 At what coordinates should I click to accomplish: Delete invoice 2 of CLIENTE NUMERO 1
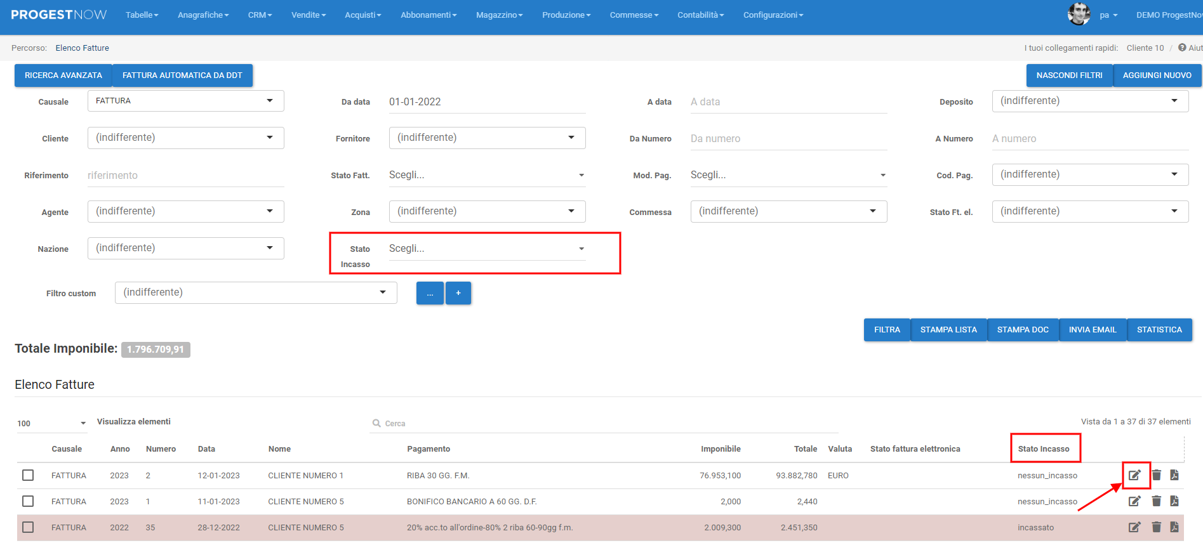pyautogui.click(x=1157, y=475)
